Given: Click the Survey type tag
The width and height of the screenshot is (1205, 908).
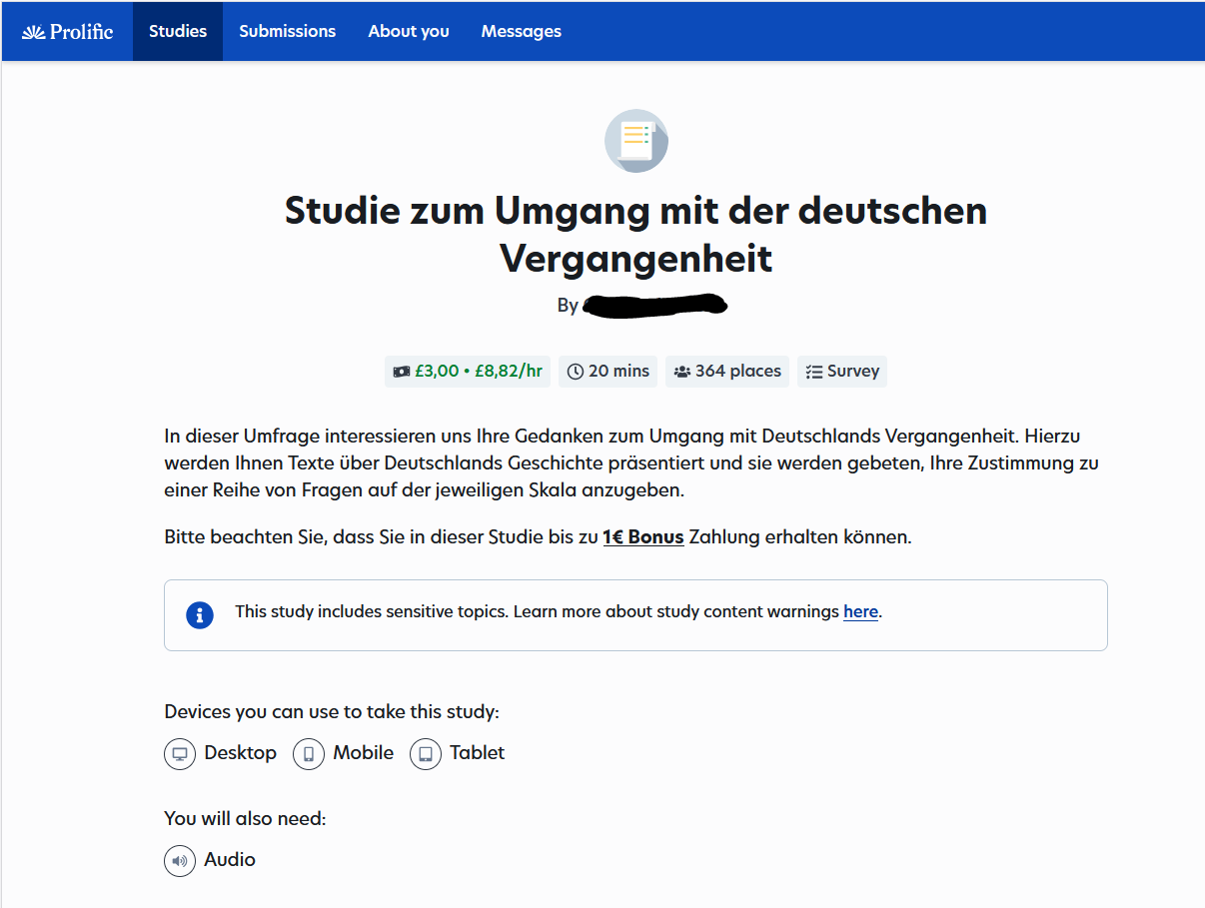Looking at the screenshot, I should point(842,371).
